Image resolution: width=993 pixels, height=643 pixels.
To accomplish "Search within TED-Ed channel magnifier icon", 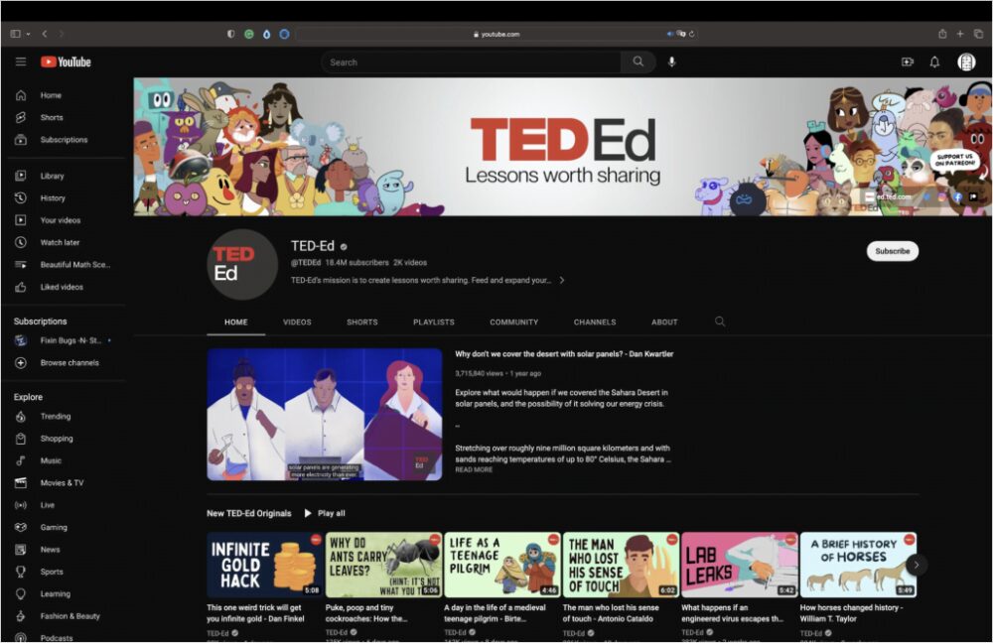I will point(720,321).
